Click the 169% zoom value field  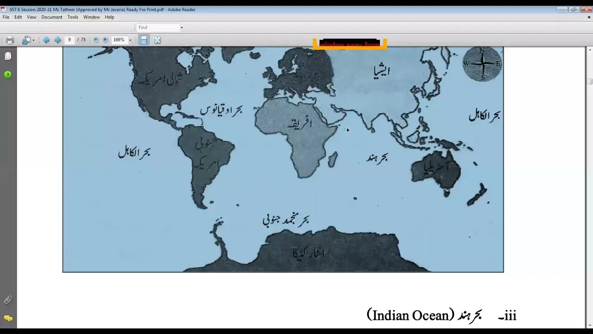[x=119, y=40]
